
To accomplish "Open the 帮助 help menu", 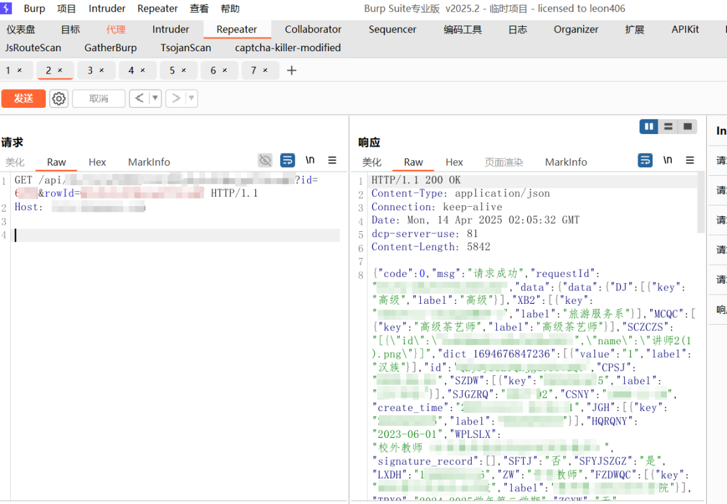I will [x=230, y=8].
